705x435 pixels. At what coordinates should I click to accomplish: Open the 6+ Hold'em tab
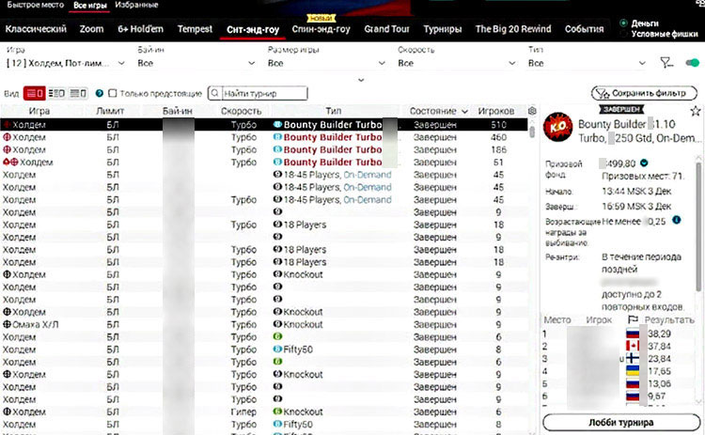click(140, 29)
